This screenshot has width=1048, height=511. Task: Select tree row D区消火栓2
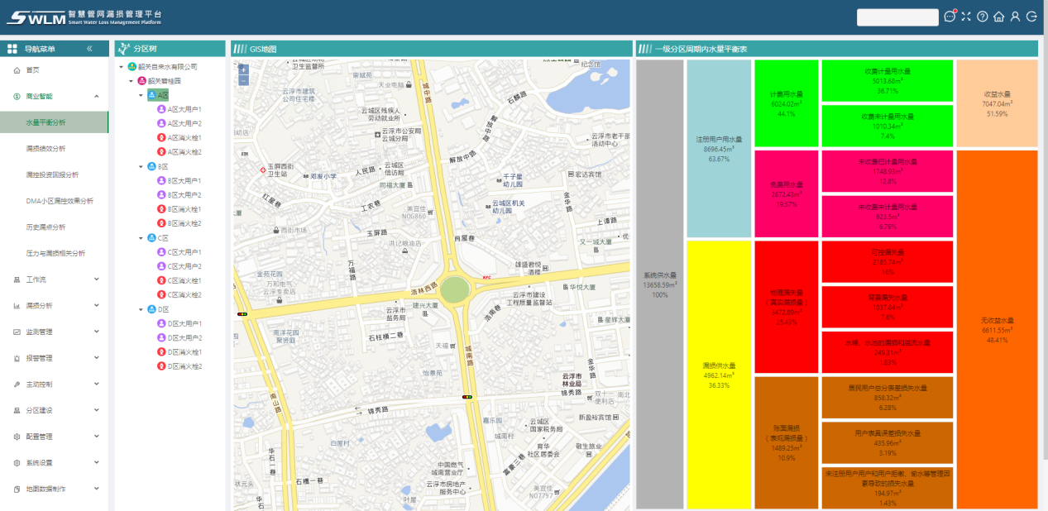pyautogui.click(x=179, y=366)
